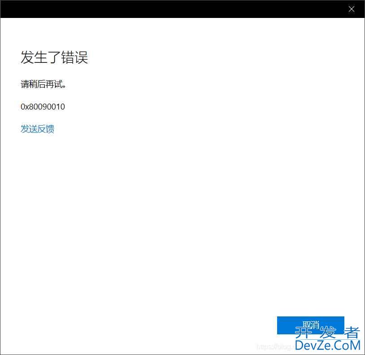Click the 请 character in retry message
Screen dimensions: 365x355
pos(25,84)
